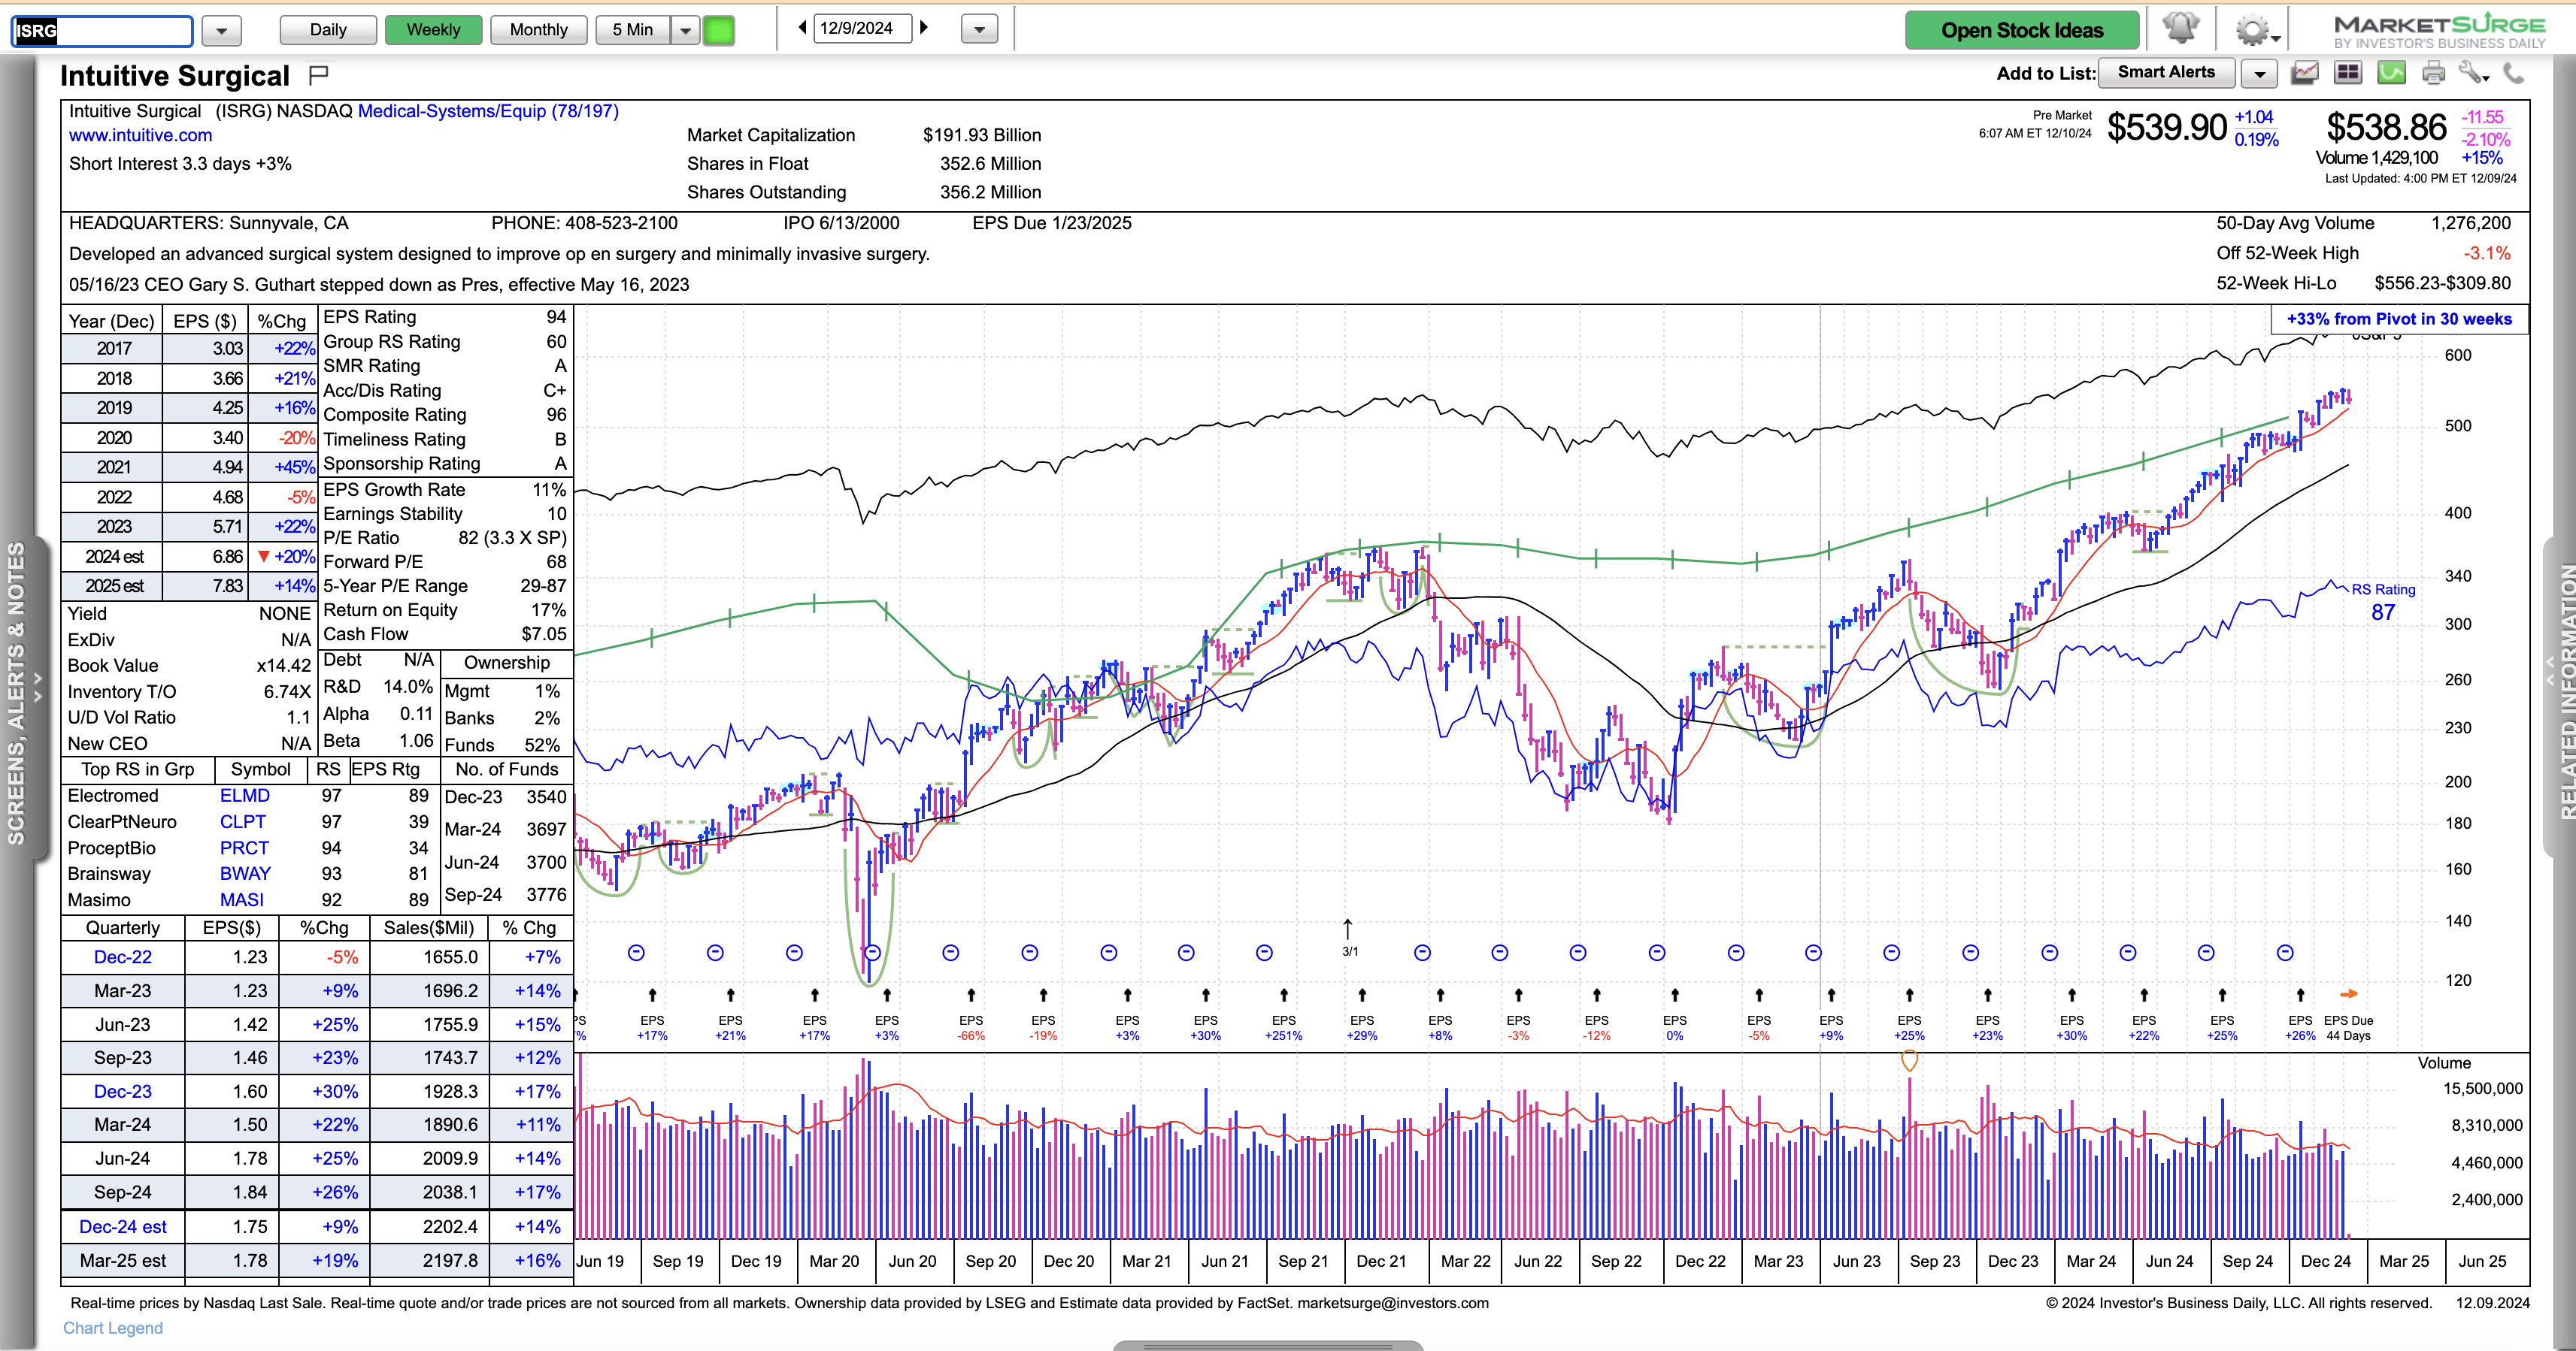
Task: Open the multi-chart grid view icon
Action: pyautogui.click(x=2347, y=73)
